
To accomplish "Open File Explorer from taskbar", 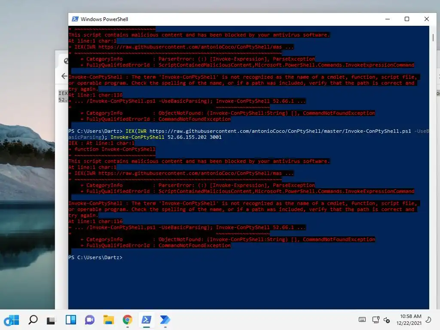I will point(109,320).
